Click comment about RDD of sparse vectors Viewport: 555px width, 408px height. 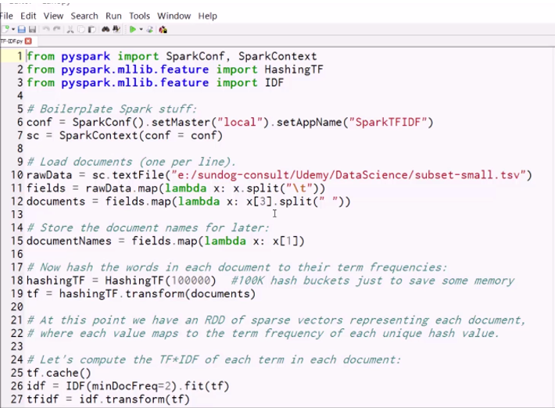pos(277,320)
